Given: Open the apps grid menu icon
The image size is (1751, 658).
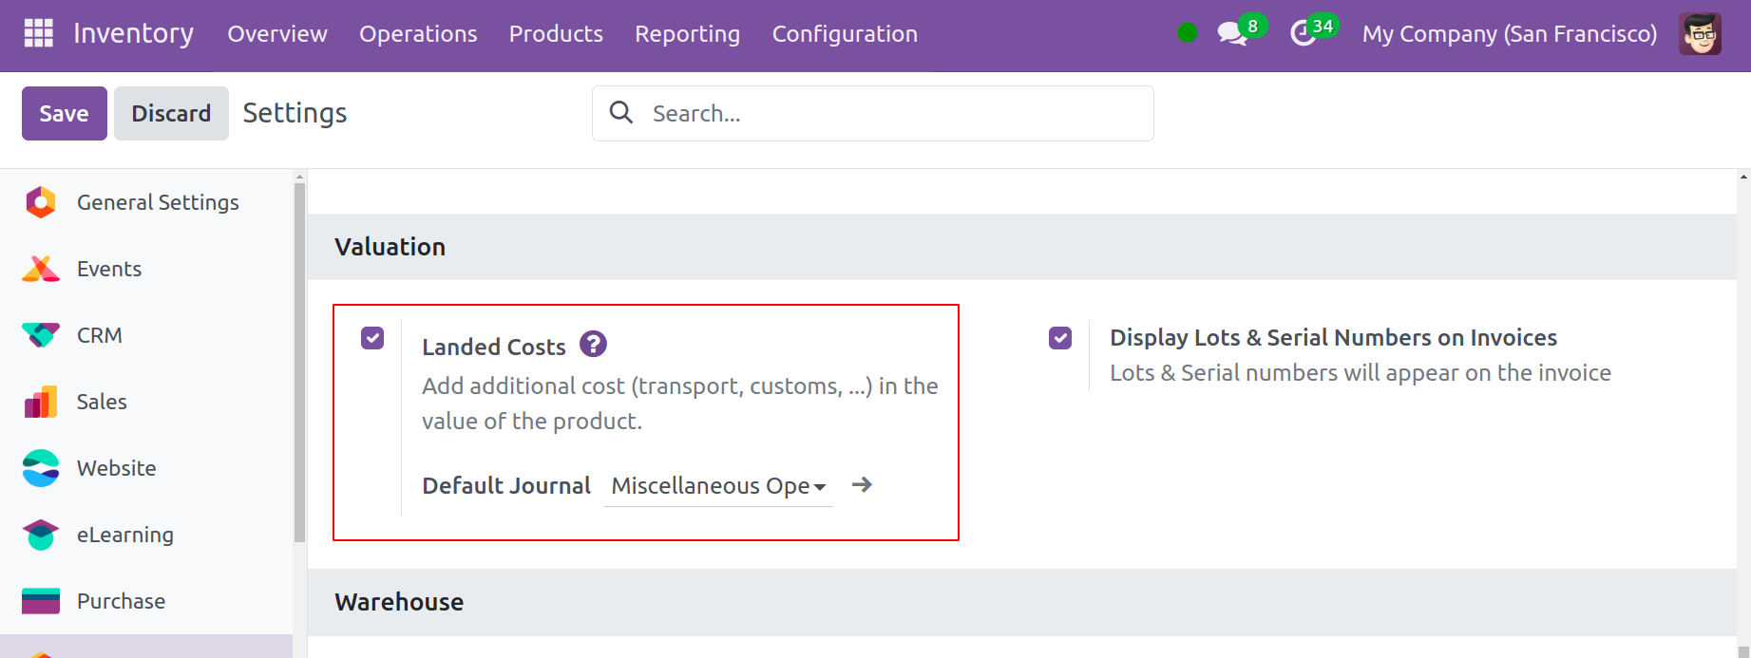Looking at the screenshot, I should 38,33.
